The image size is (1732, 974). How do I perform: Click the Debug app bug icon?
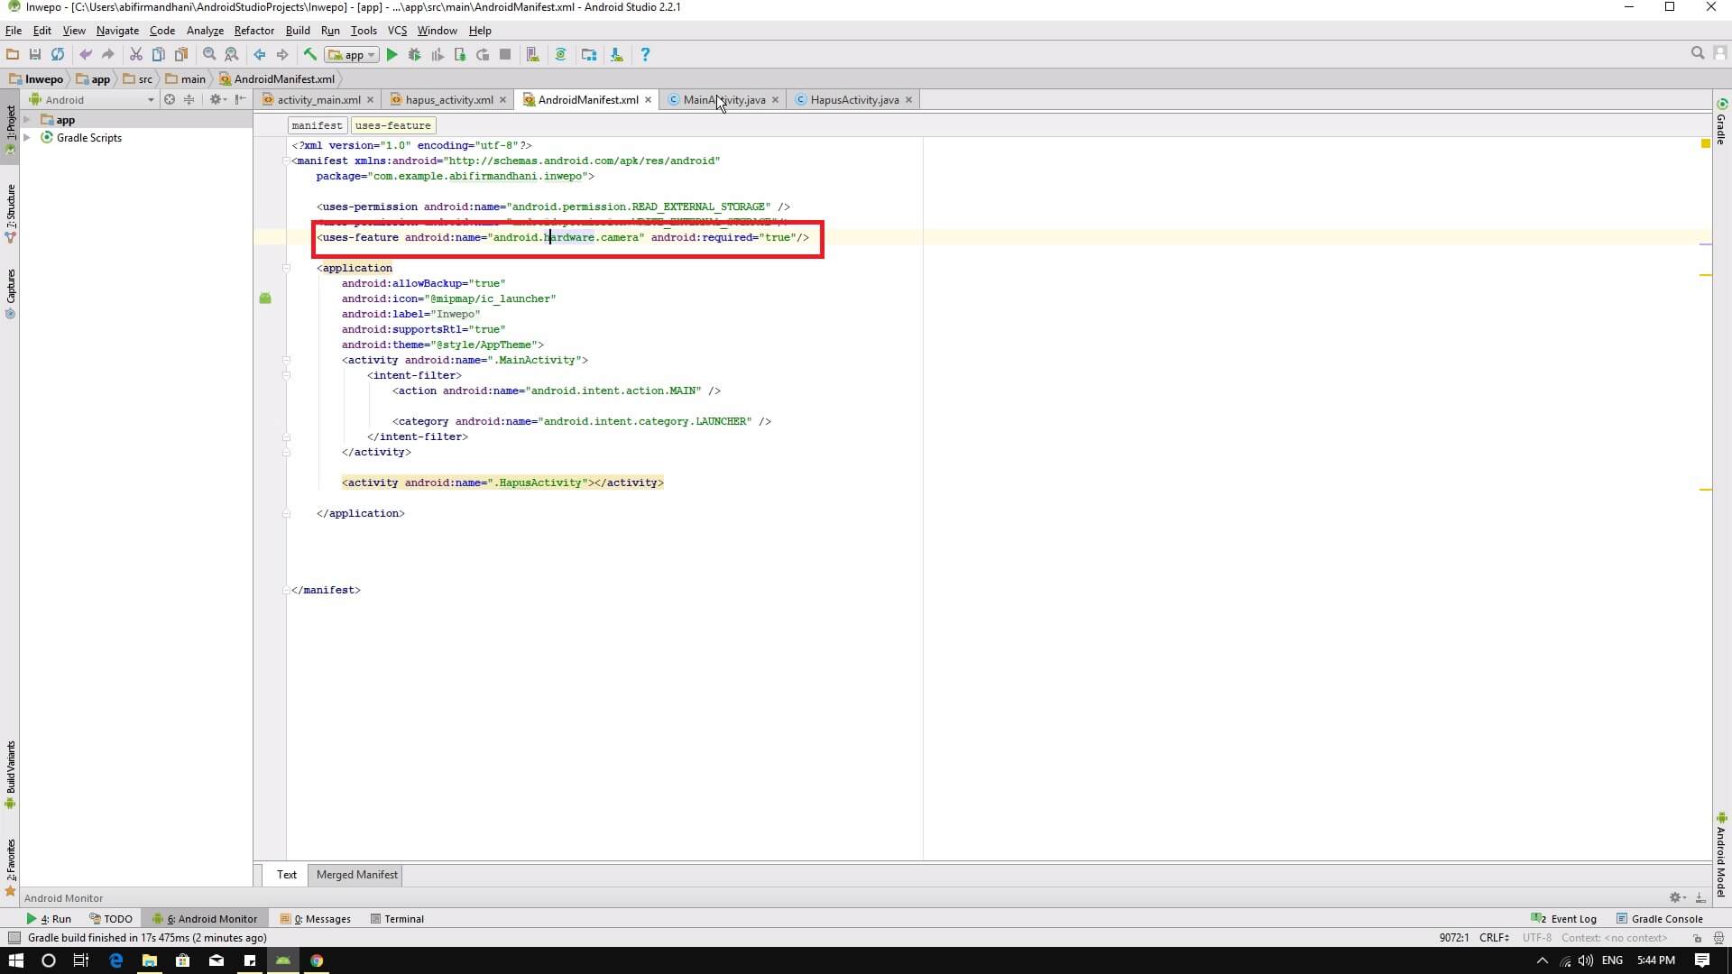pos(414,55)
